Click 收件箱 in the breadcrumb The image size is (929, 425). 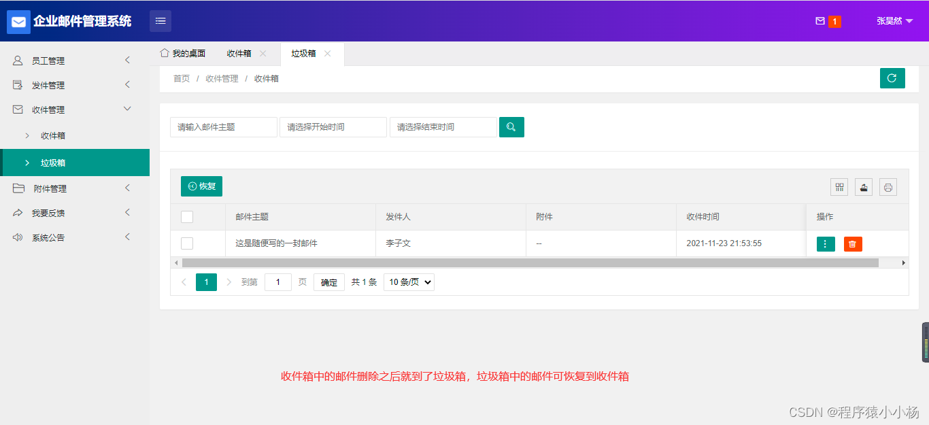click(x=267, y=78)
